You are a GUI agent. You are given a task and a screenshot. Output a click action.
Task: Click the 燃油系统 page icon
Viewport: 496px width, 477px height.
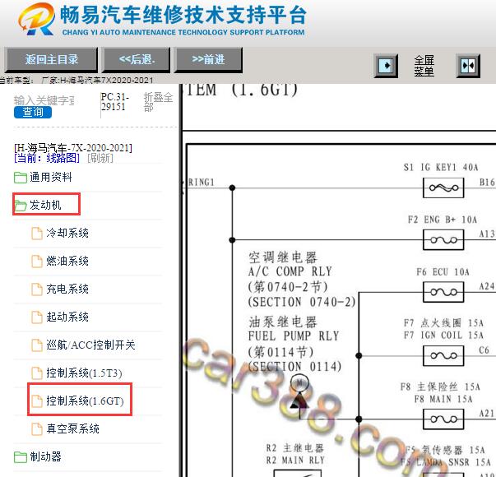[37, 262]
